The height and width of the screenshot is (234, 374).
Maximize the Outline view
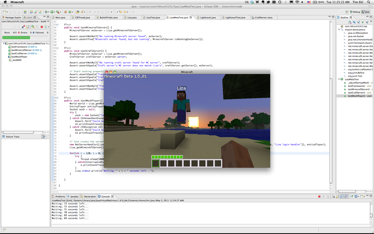[x=371, y=17]
